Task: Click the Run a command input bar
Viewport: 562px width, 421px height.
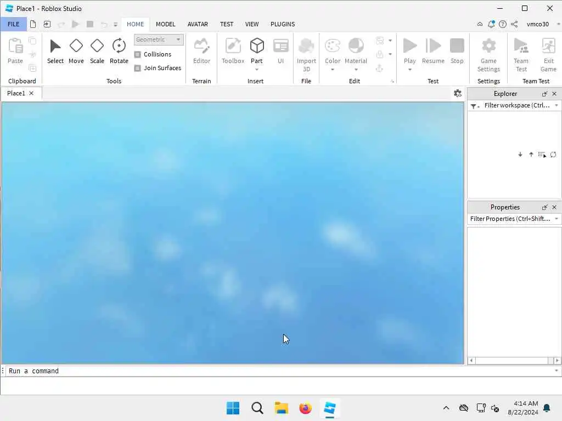Action: pos(280,371)
